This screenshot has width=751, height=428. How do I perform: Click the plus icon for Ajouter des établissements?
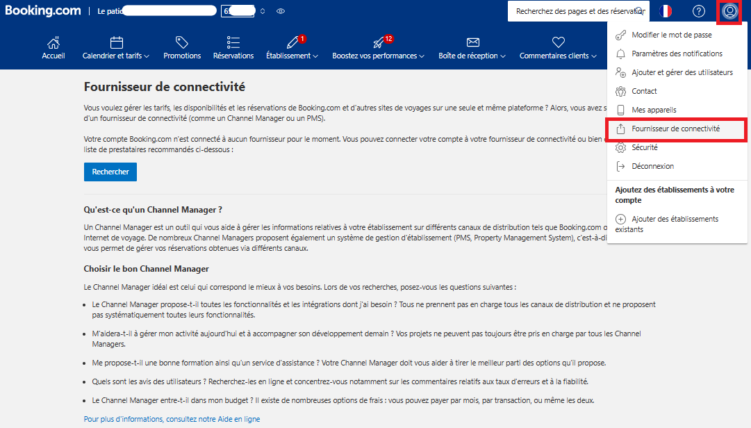point(620,219)
